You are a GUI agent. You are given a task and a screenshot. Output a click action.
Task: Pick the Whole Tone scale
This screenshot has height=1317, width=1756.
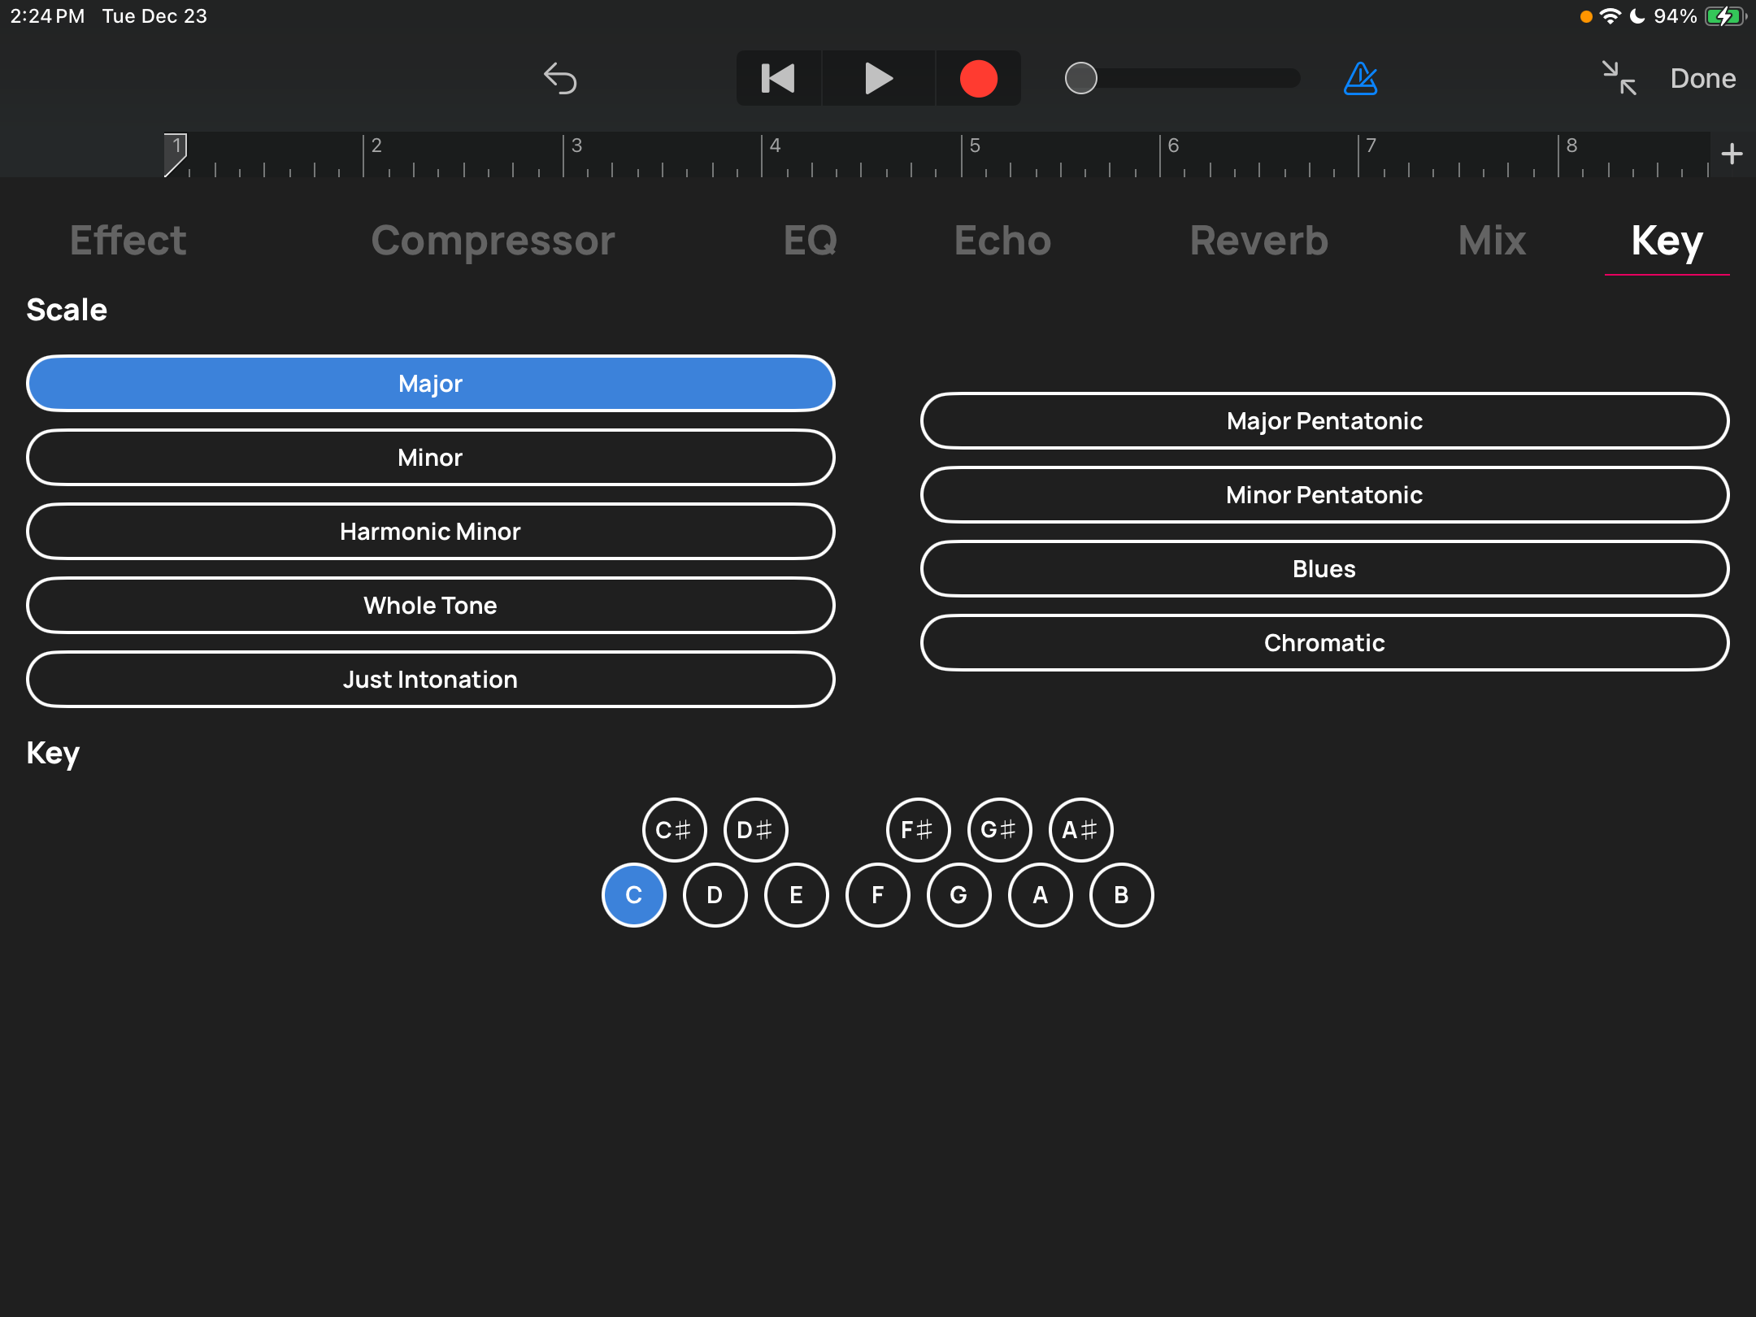tap(430, 606)
